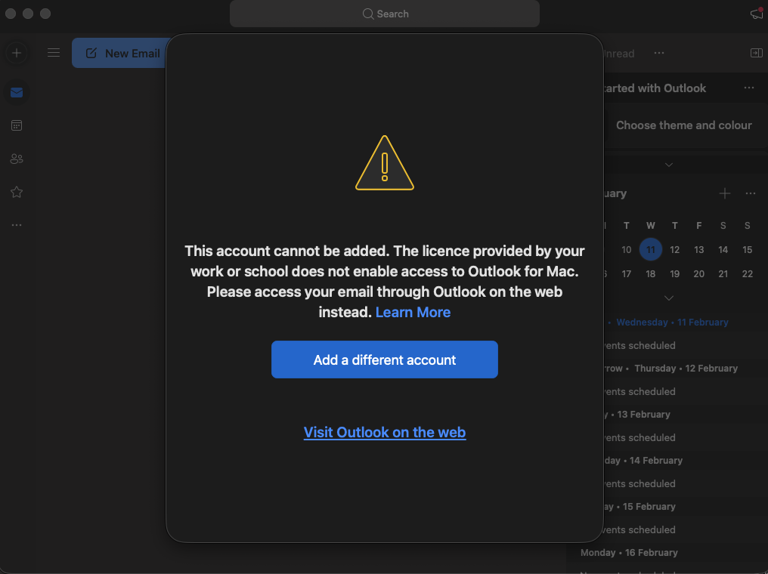Screen dimensions: 768x574
Task: Click 13 February agenda heading
Action: tap(643, 415)
